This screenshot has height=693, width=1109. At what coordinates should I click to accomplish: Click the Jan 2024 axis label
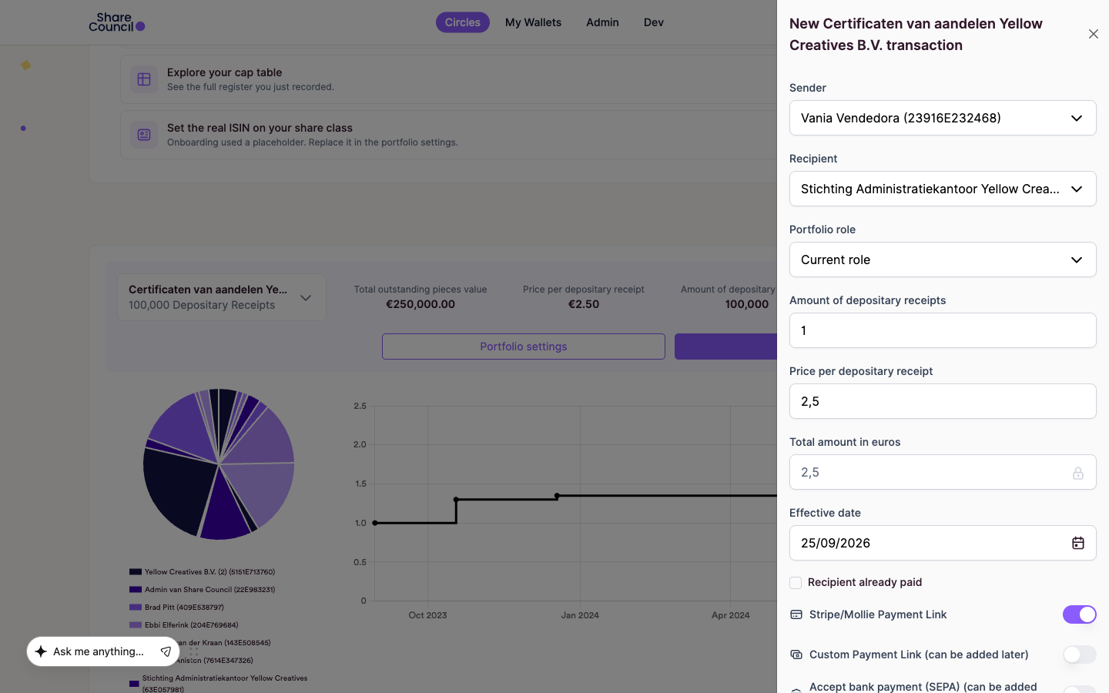coord(580,615)
